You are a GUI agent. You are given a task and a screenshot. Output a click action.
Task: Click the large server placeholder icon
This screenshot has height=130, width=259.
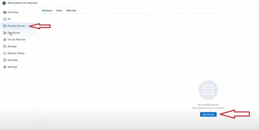208,90
